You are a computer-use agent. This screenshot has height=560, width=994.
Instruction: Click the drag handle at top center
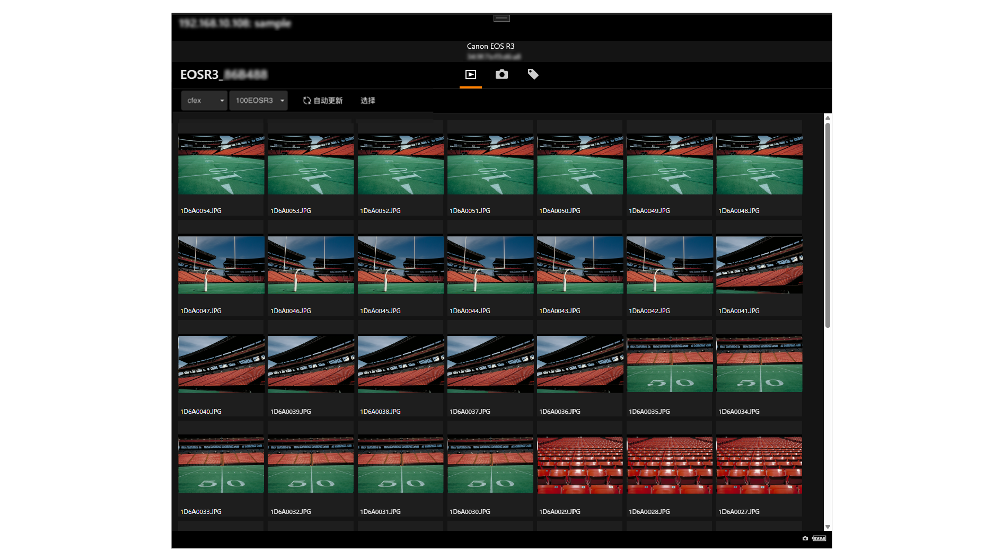coord(502,19)
